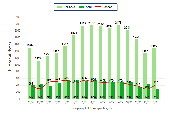Click the Copyright Trendgraphix, Inc. text
Screen dimensions: 171x115
click(x=93, y=109)
